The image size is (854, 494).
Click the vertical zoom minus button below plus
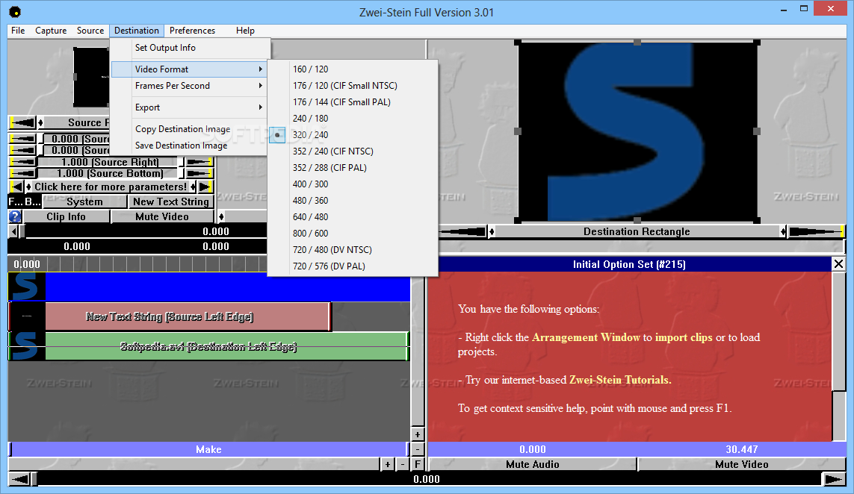(x=417, y=449)
